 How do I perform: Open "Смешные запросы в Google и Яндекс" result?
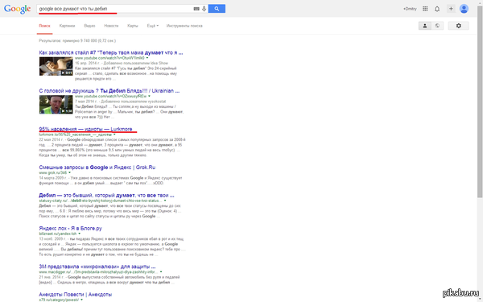pos(97,168)
